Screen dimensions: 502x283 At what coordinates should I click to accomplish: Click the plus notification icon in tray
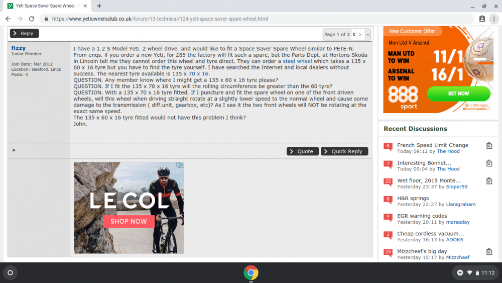[460, 273]
